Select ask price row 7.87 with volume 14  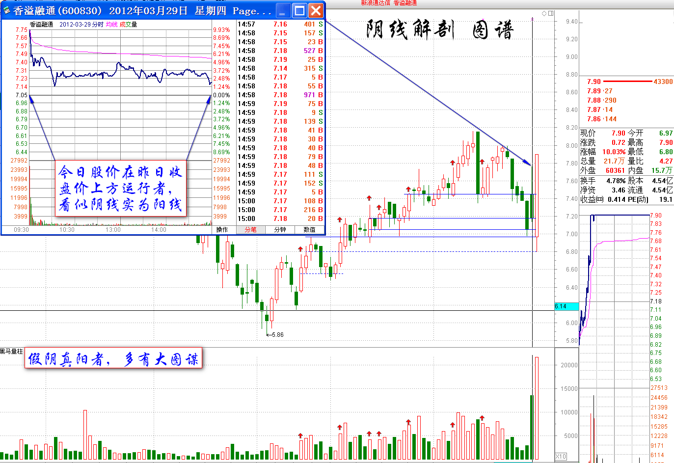pos(599,109)
